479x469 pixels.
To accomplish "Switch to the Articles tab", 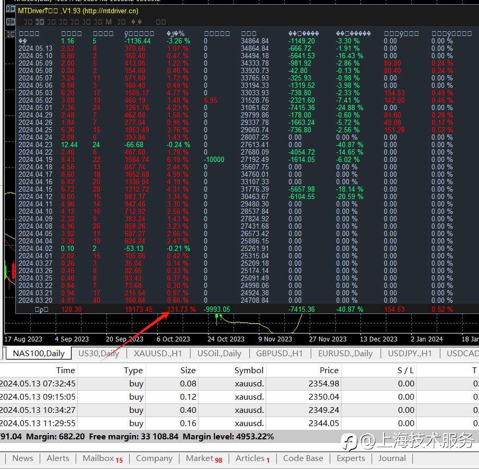I will pyautogui.click(x=252, y=458).
